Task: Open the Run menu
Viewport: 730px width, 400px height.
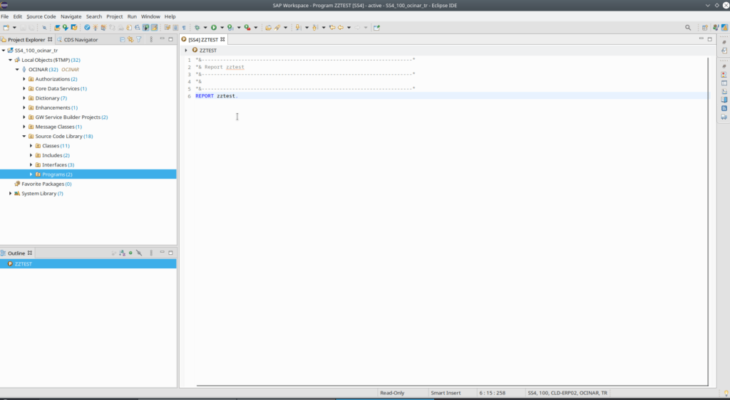Action: click(x=132, y=16)
